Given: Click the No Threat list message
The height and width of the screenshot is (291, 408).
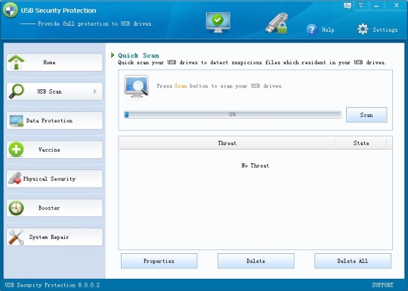Looking at the screenshot, I should [255, 166].
